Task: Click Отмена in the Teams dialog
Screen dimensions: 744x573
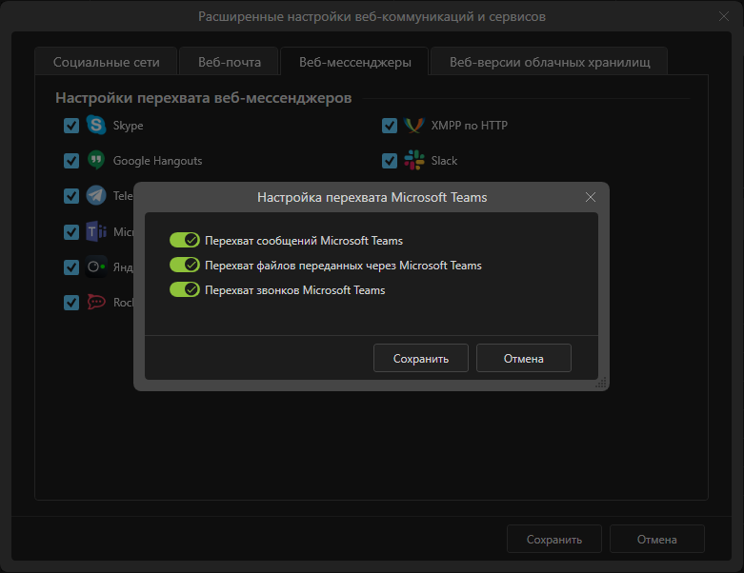Action: click(523, 358)
